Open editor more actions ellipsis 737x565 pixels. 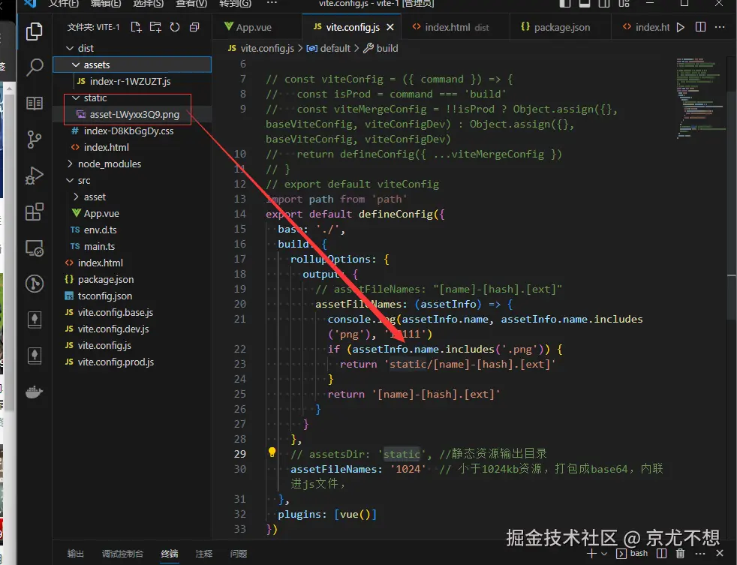pyautogui.click(x=720, y=27)
